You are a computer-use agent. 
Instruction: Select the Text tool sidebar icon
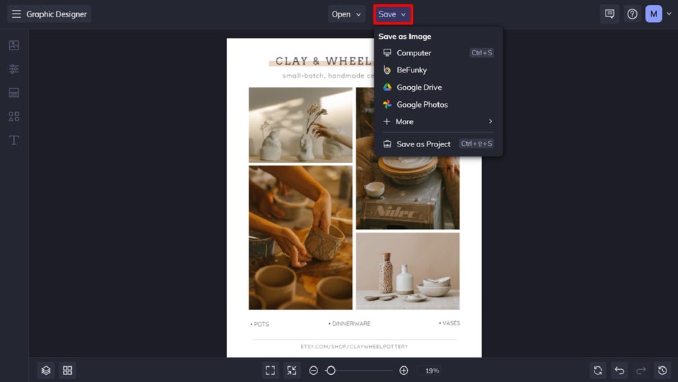[x=14, y=140]
